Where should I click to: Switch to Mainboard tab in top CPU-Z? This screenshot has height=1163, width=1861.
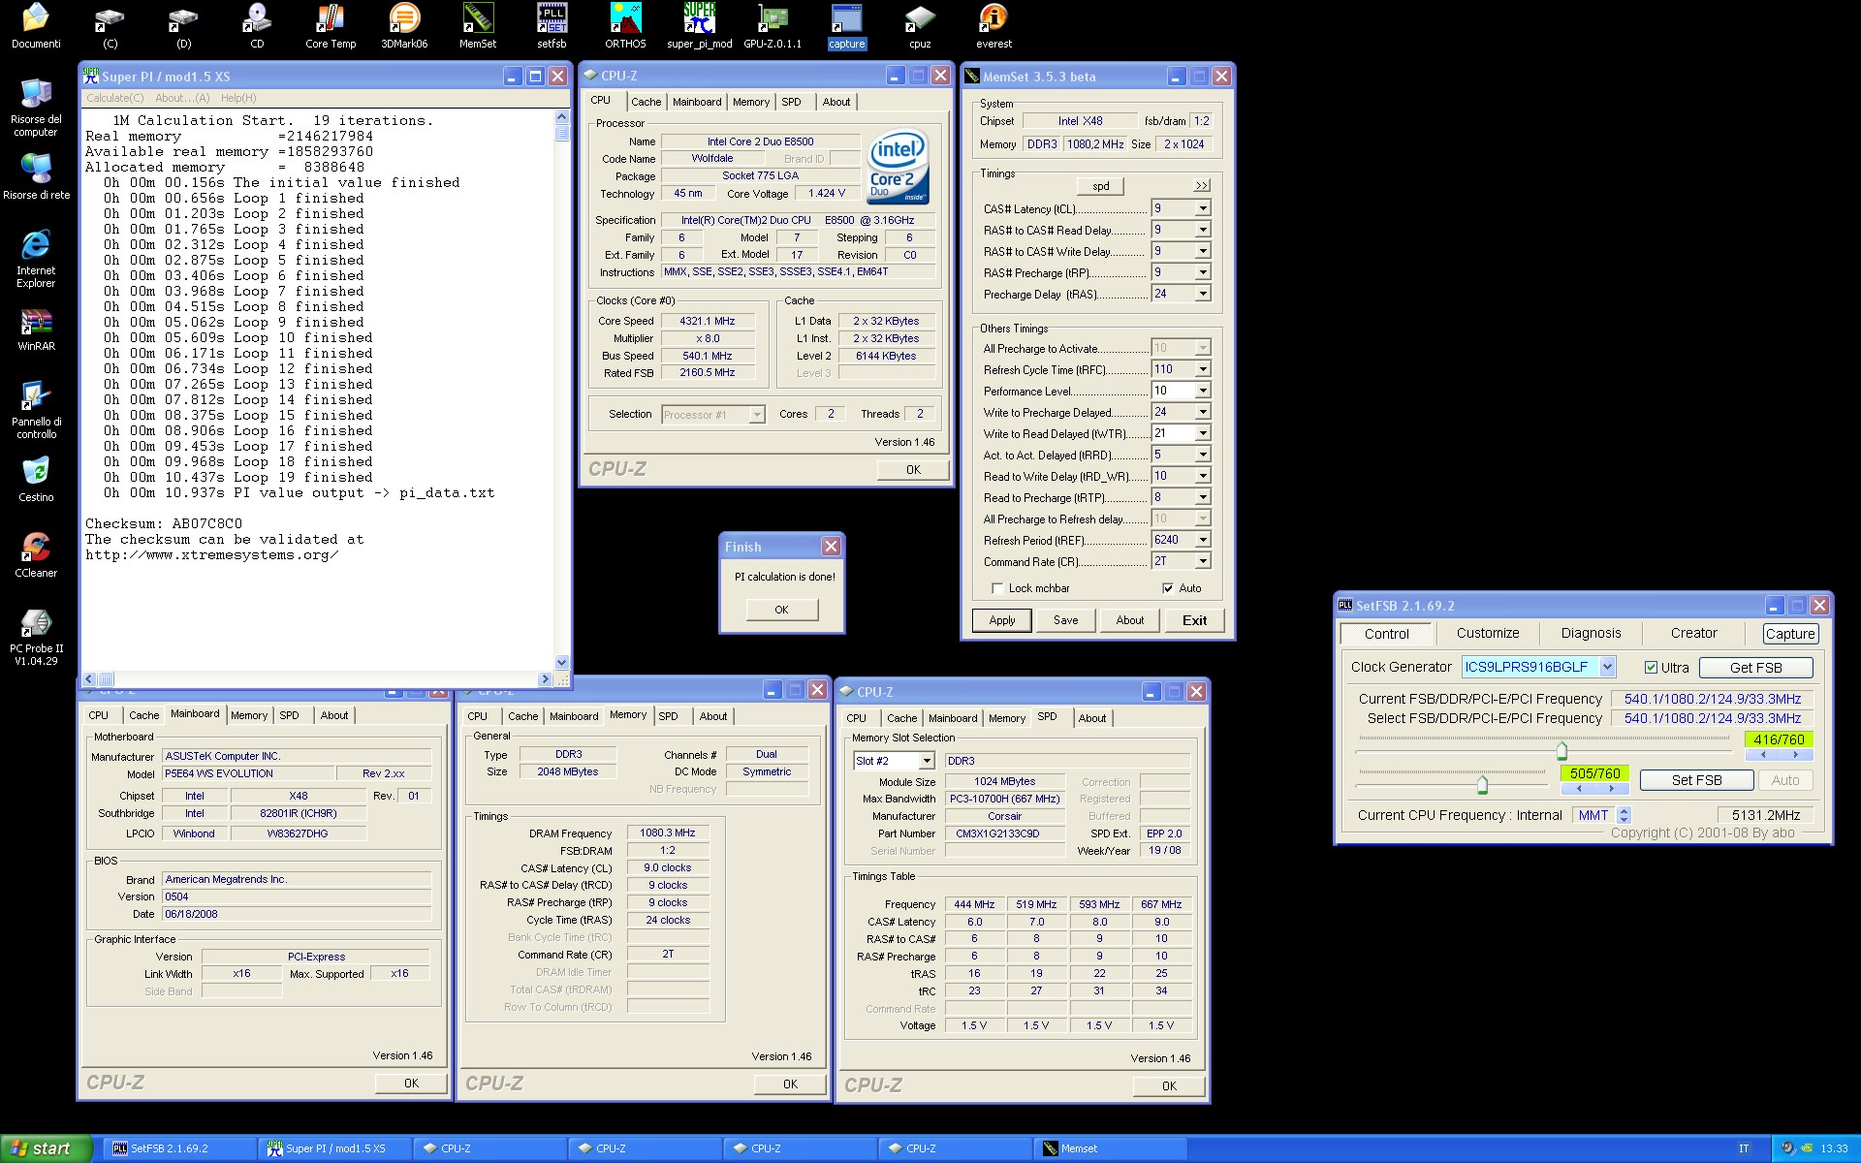pyautogui.click(x=697, y=102)
